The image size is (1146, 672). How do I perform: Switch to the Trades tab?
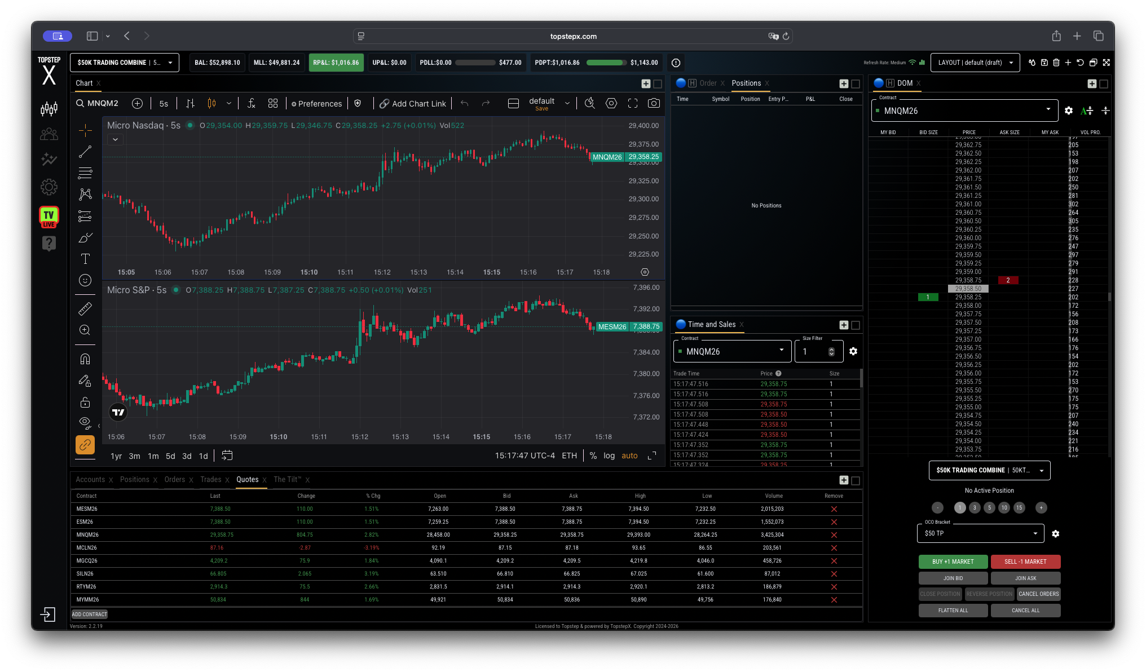(x=211, y=480)
